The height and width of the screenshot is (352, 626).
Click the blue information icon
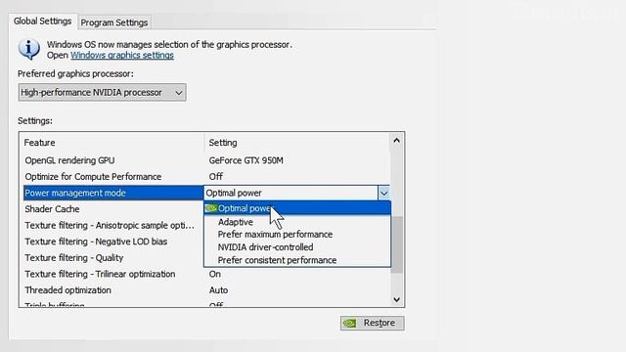(28, 50)
